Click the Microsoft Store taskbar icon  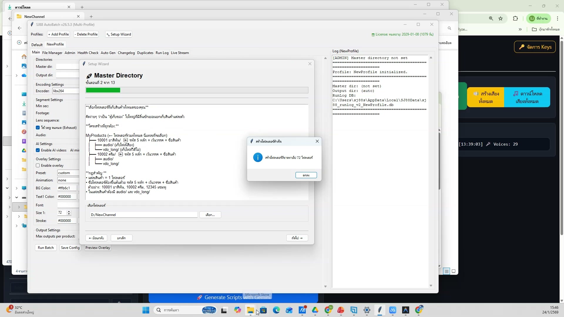263,310
